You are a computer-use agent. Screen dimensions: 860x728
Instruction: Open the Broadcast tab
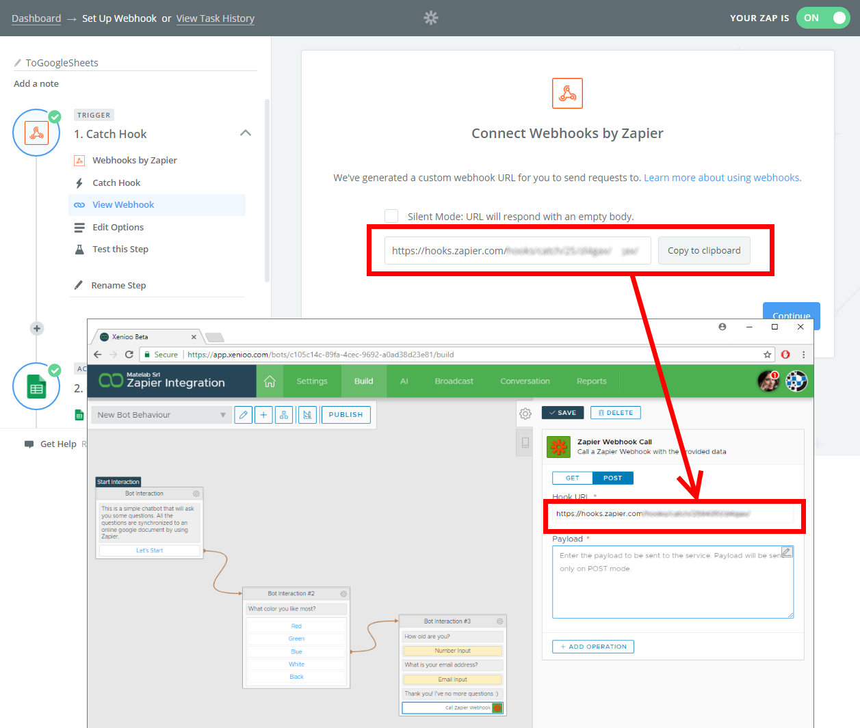coord(454,381)
